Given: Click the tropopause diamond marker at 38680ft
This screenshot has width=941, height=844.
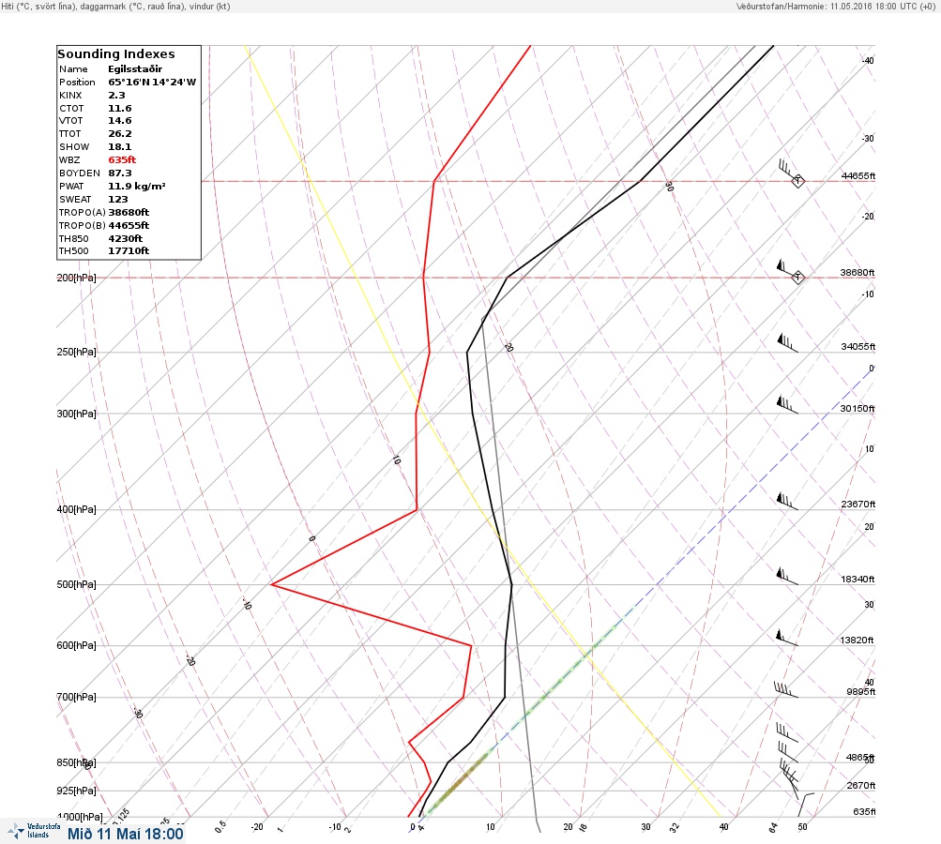Looking at the screenshot, I should click(798, 278).
